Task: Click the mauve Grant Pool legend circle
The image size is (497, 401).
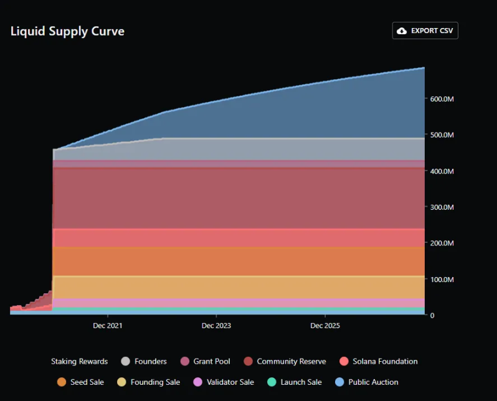Action: click(184, 361)
